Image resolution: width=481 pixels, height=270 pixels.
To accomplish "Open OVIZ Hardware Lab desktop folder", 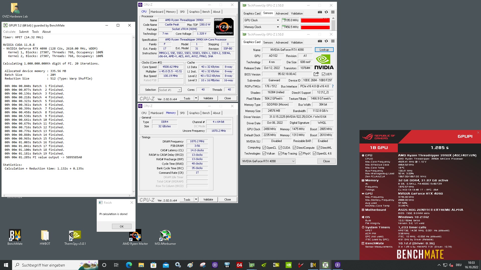I will pyautogui.click(x=15, y=10).
